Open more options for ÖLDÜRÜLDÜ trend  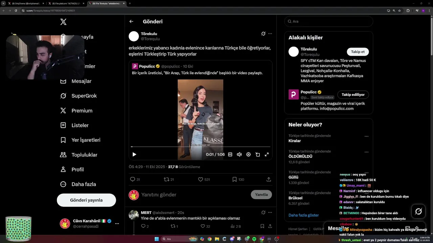[x=366, y=152]
